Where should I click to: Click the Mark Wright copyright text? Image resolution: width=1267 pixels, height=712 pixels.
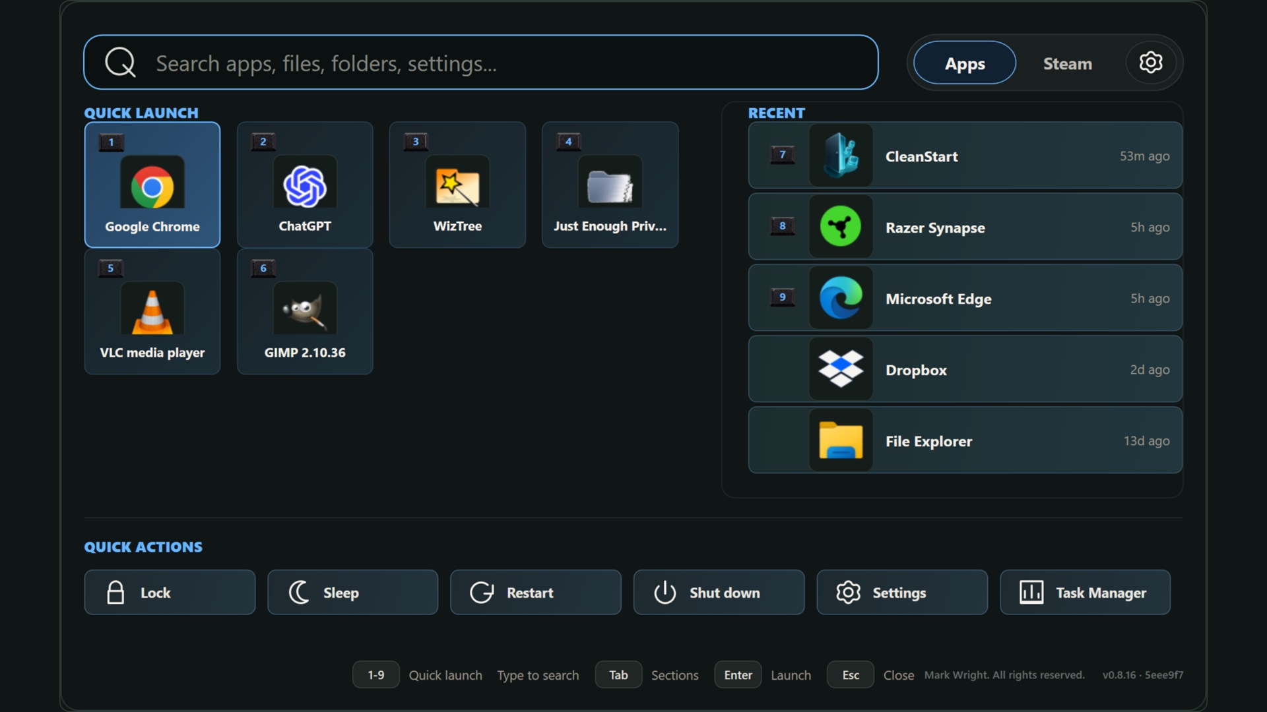[x=1004, y=675]
